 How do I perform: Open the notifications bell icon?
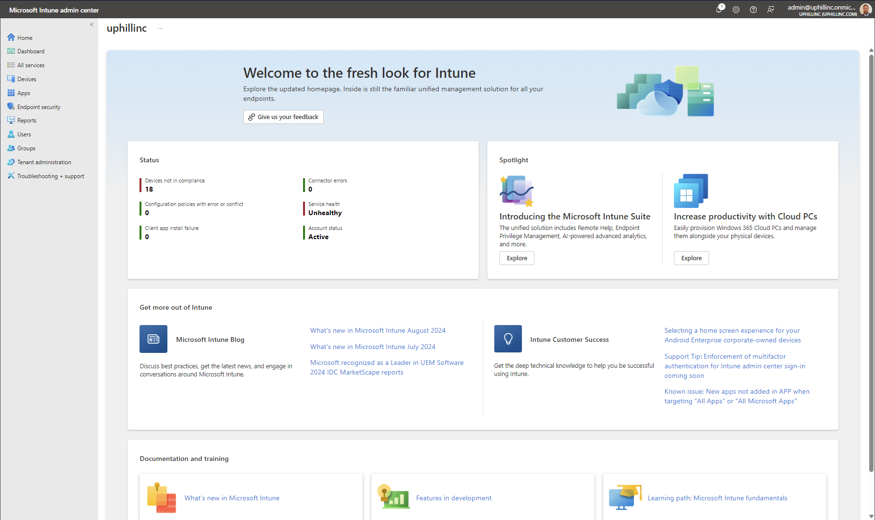[x=719, y=10]
